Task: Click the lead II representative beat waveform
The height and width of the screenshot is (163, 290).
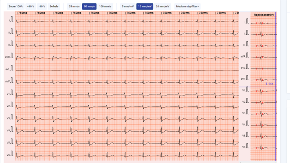Action: pyautogui.click(x=264, y=34)
